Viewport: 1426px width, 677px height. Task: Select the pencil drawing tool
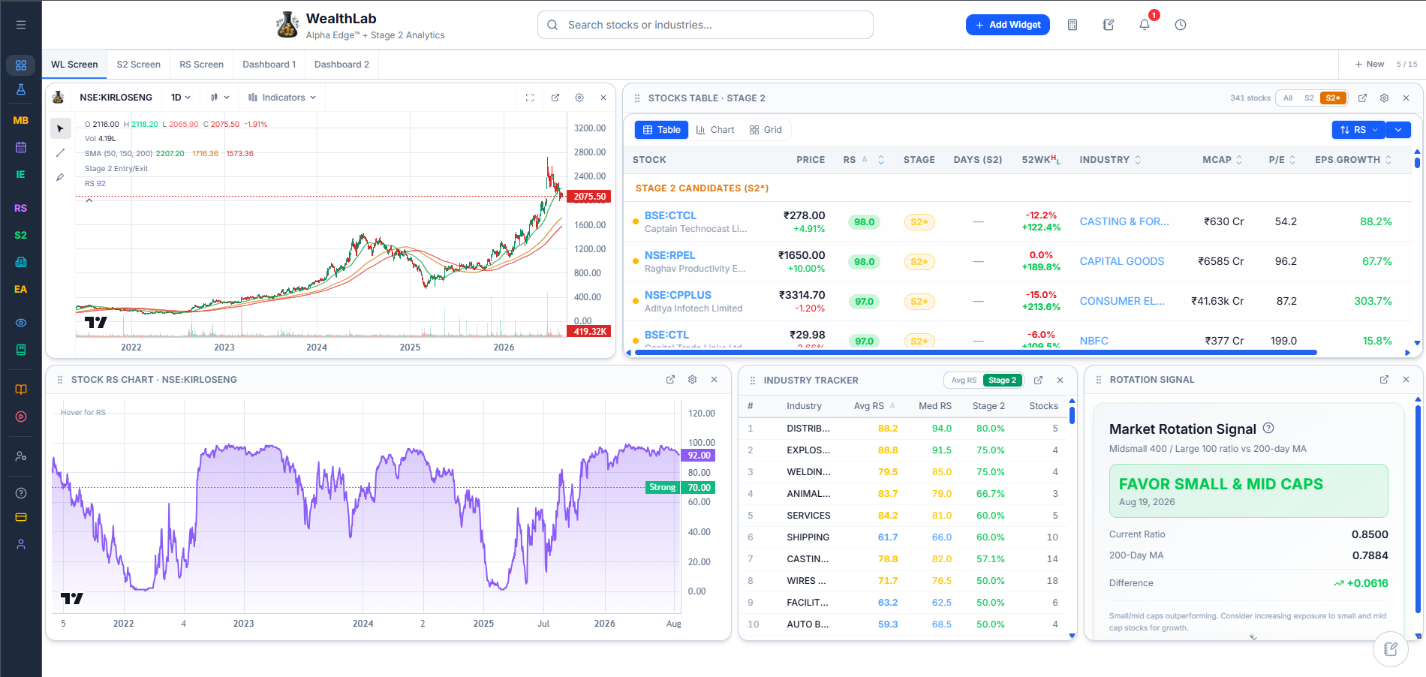[x=61, y=177]
